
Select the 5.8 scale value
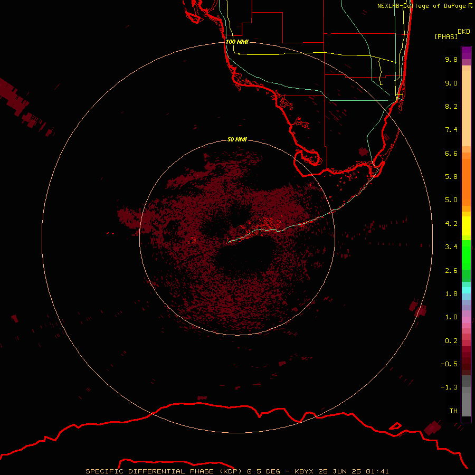(451, 177)
